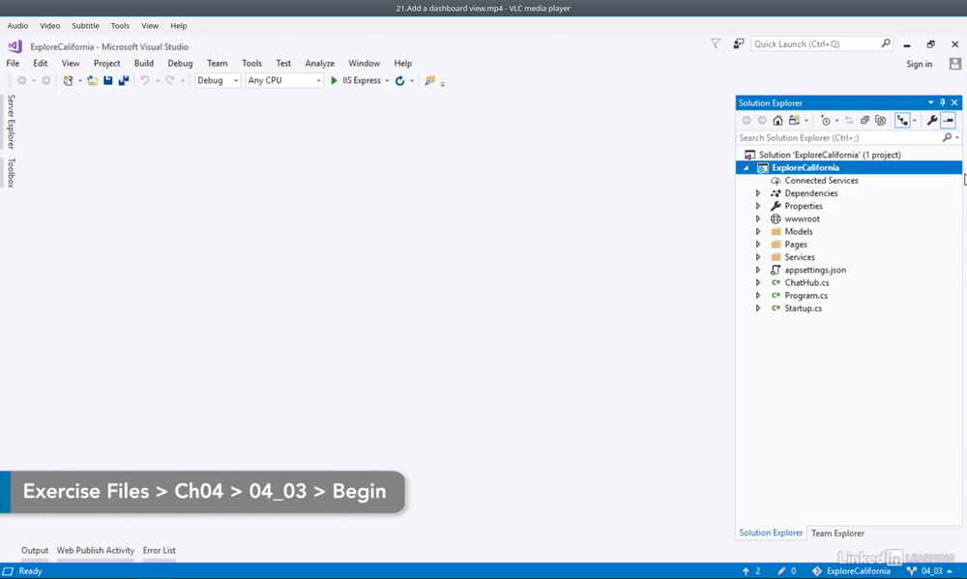Click Switch Views icon in Solution Explorer
Image resolution: width=967 pixels, height=579 pixels.
(794, 120)
